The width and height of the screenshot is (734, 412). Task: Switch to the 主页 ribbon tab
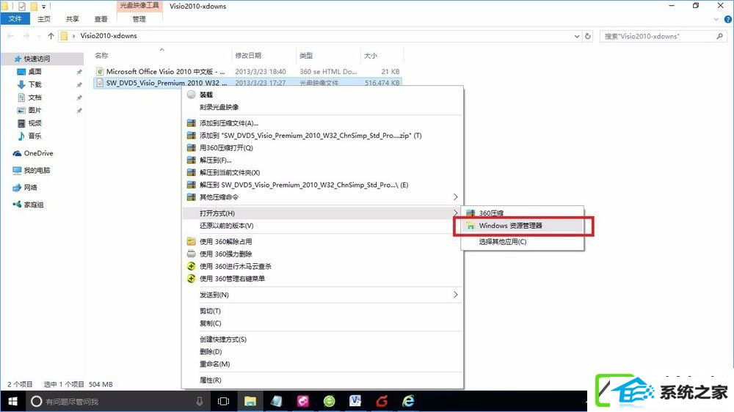[44, 19]
